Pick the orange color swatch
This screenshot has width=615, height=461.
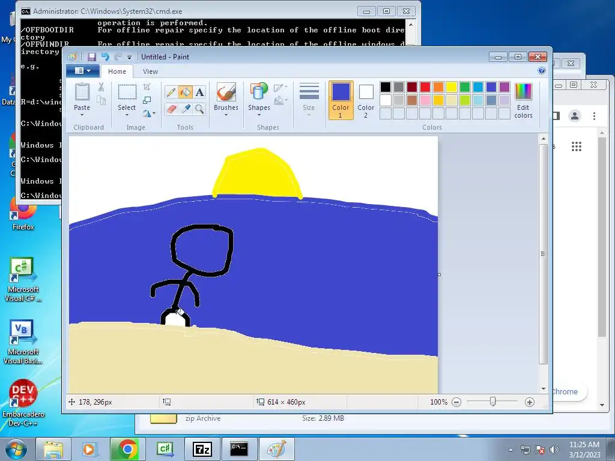(x=438, y=86)
